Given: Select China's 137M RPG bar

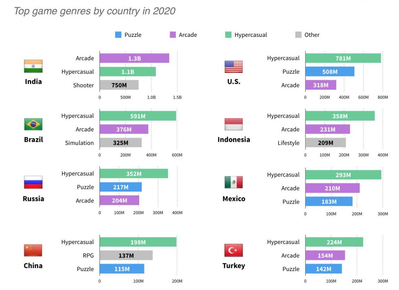Looking at the screenshot, I should (x=126, y=255).
